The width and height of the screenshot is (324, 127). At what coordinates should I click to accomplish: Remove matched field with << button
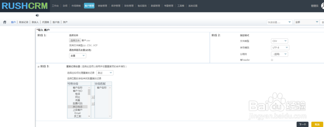click(93, 104)
